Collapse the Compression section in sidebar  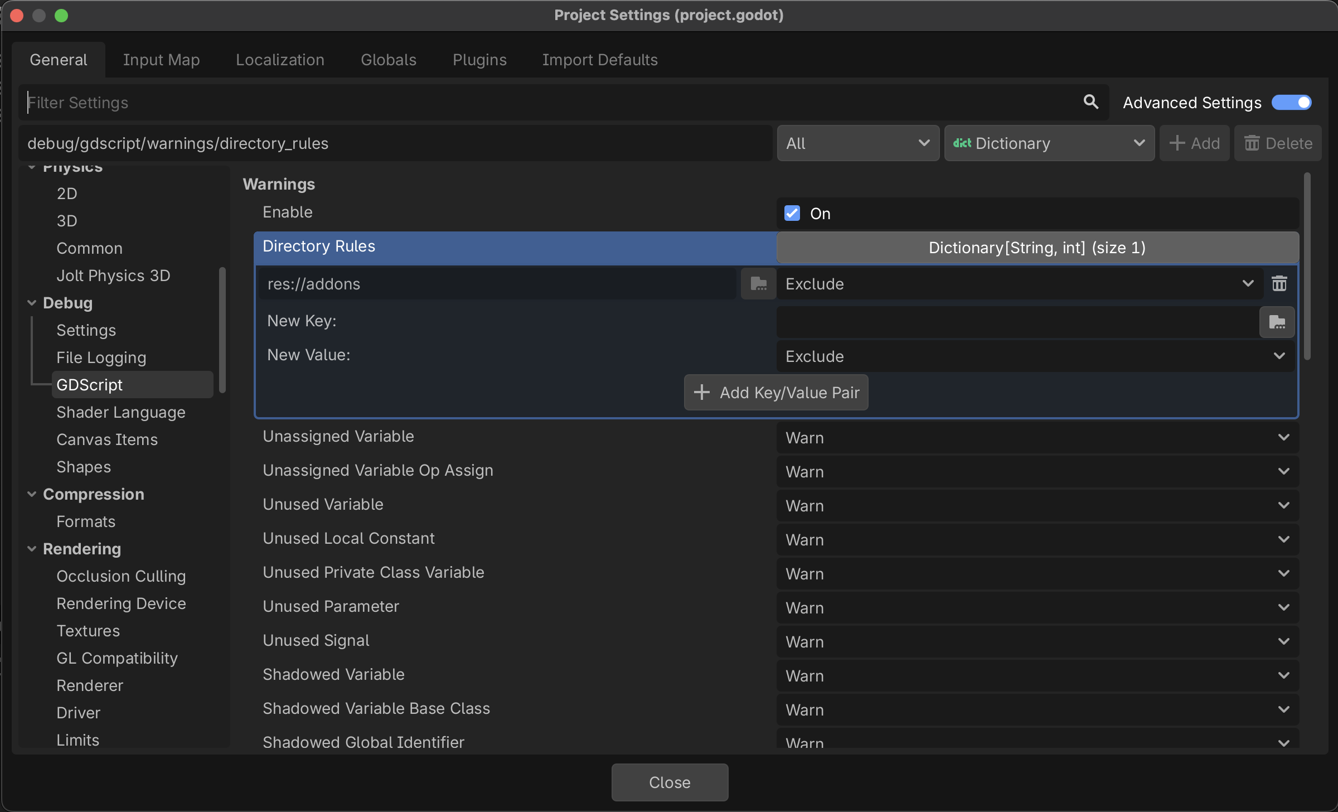32,494
